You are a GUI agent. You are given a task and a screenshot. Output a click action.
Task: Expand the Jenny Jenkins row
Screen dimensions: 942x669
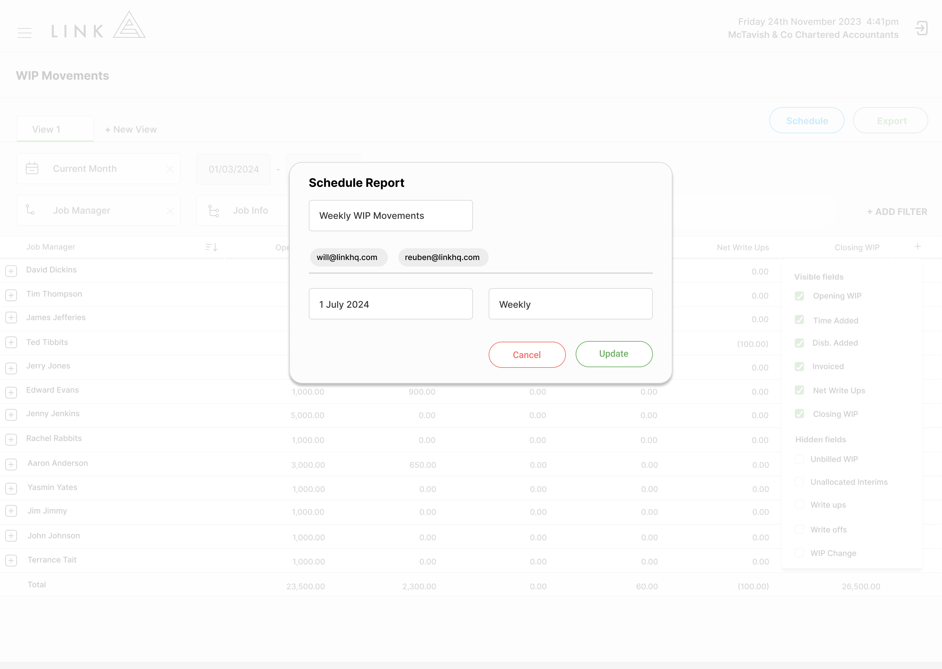pos(11,415)
